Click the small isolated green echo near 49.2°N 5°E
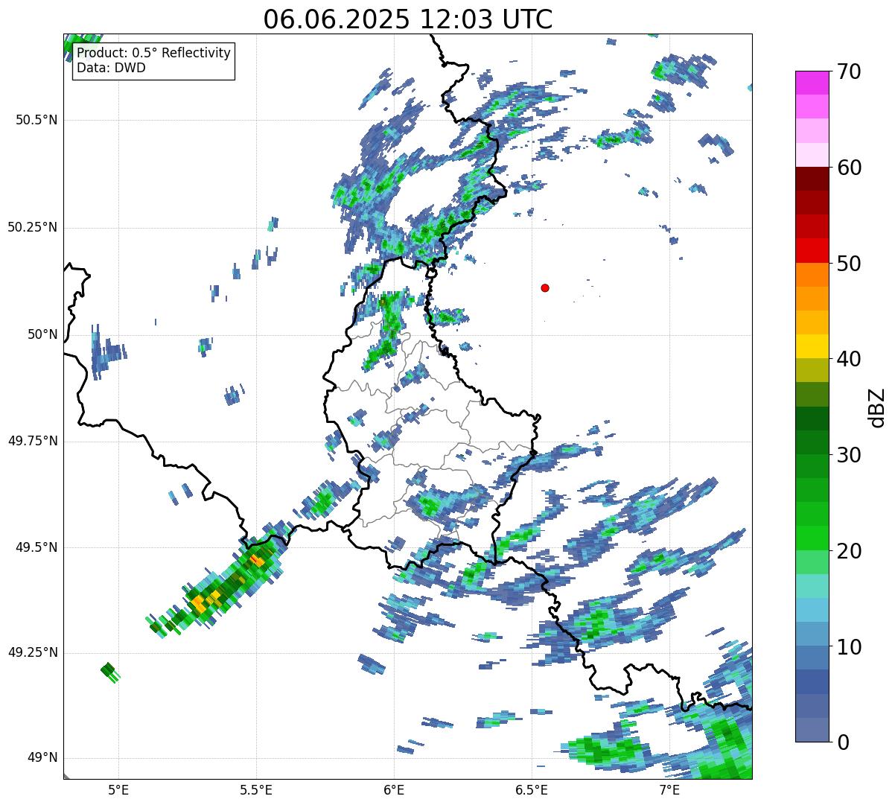 click(x=109, y=672)
